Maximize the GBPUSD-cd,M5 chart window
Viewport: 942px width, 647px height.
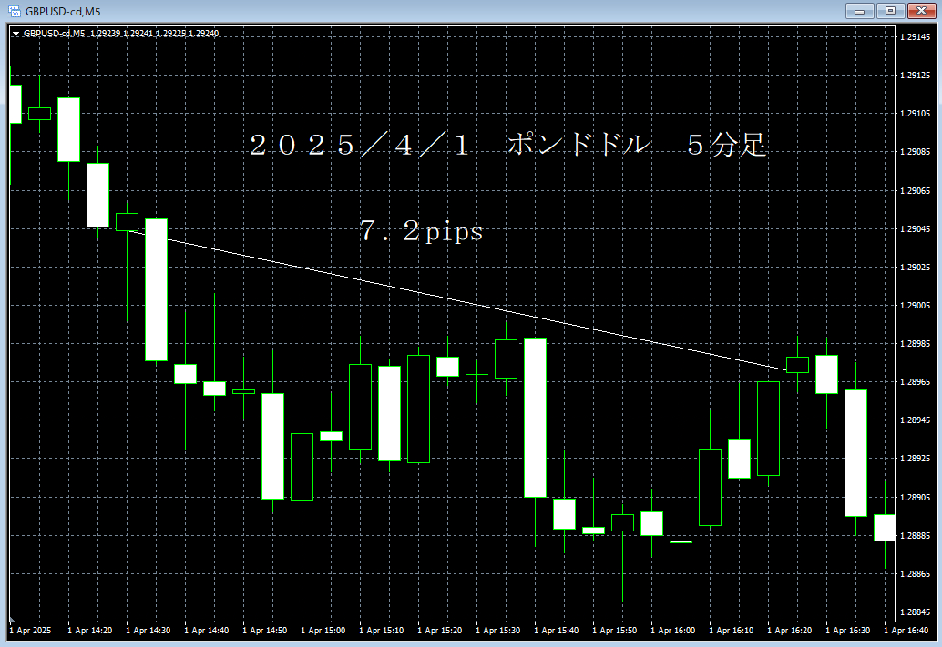coord(890,11)
